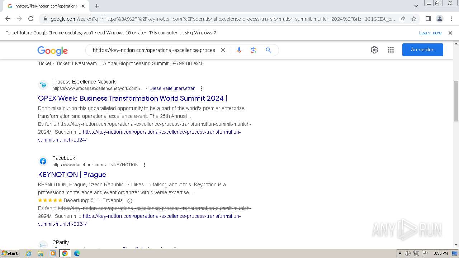Click the Google search input field
The width and height of the screenshot is (459, 258).
(154, 50)
